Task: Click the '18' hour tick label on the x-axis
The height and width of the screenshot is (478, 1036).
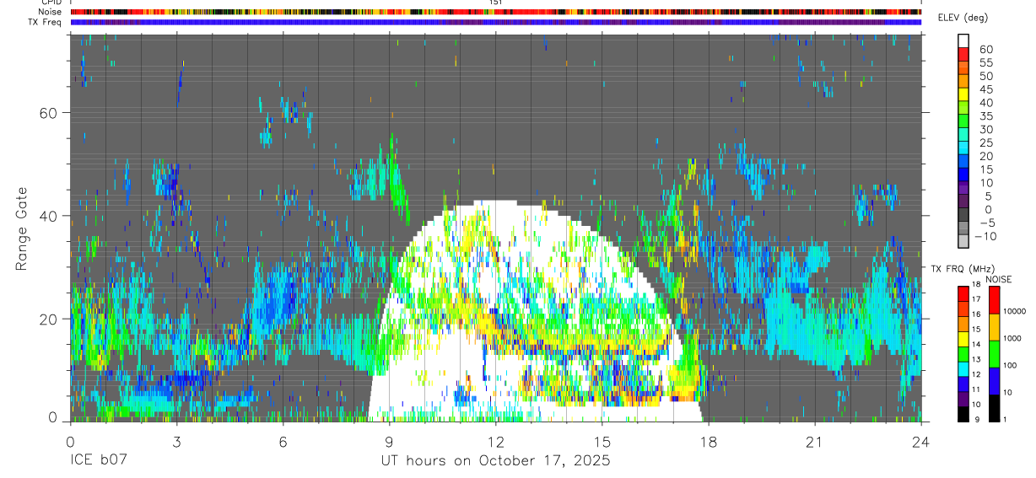Action: click(x=708, y=442)
